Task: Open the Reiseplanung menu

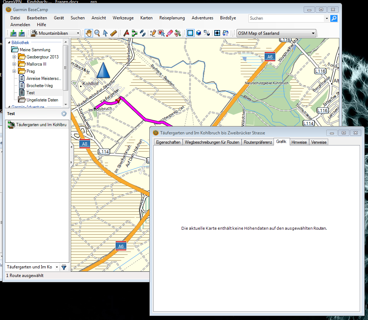Action: (x=172, y=18)
